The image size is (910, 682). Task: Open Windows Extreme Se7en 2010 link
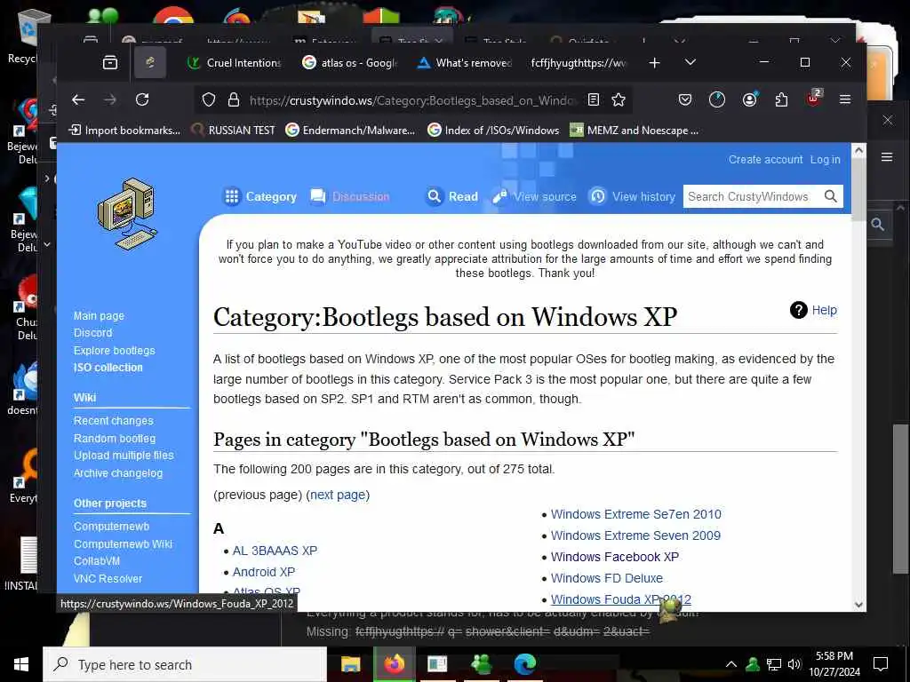[x=636, y=514]
